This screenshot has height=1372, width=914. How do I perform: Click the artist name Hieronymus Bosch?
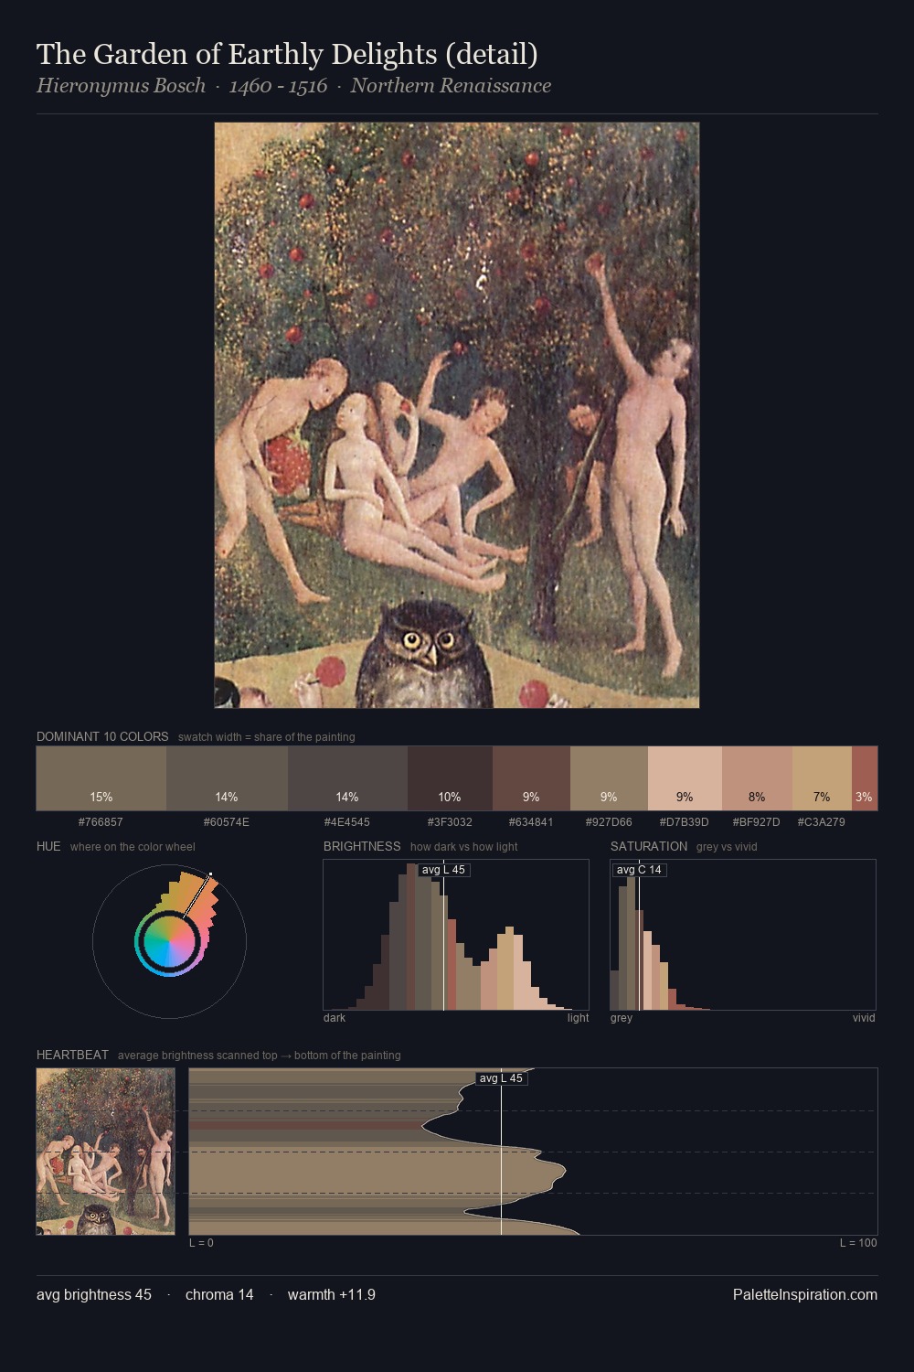click(121, 86)
